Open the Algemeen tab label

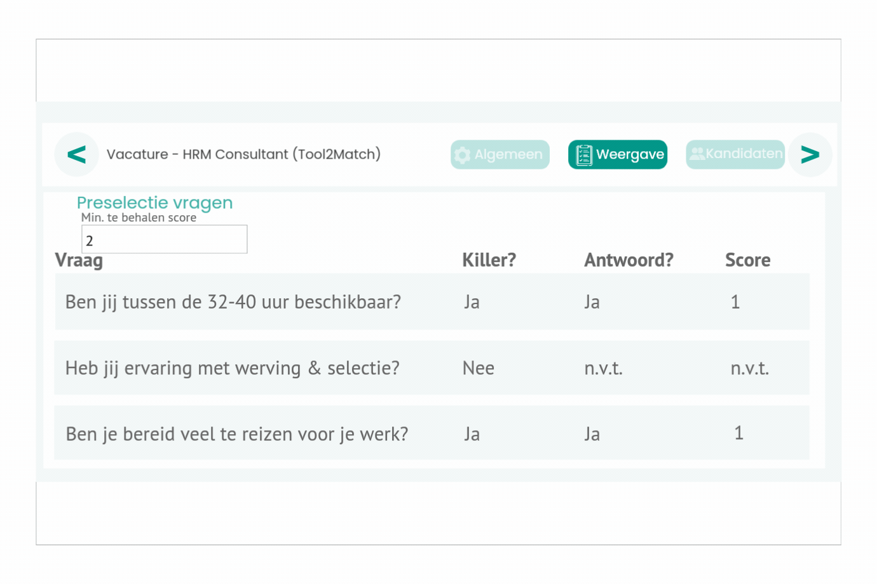pos(508,155)
